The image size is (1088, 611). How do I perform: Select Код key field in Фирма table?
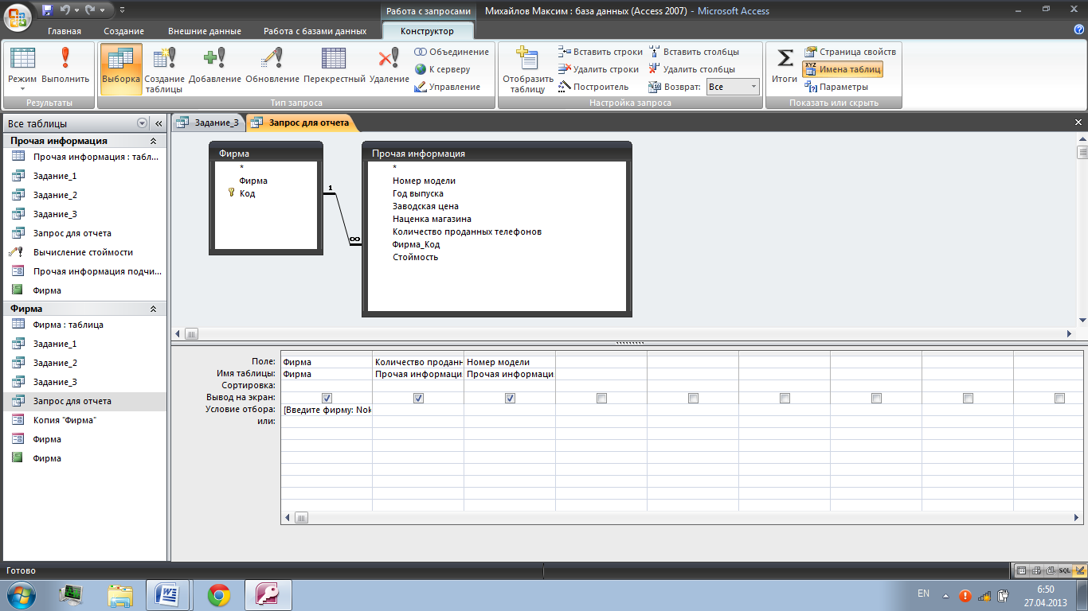[247, 193]
